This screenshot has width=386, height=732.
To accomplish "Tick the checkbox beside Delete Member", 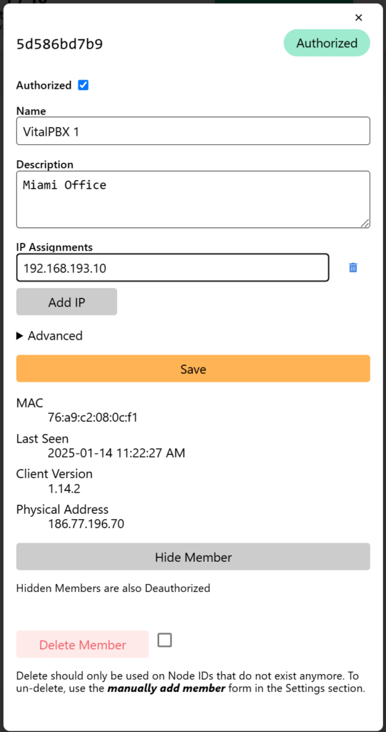I will click(x=165, y=640).
